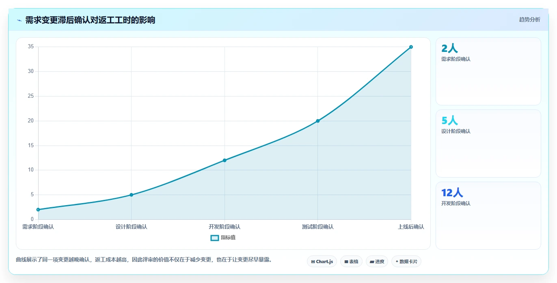Click the description text below the chart
The height and width of the screenshot is (283, 557).
pos(144,259)
